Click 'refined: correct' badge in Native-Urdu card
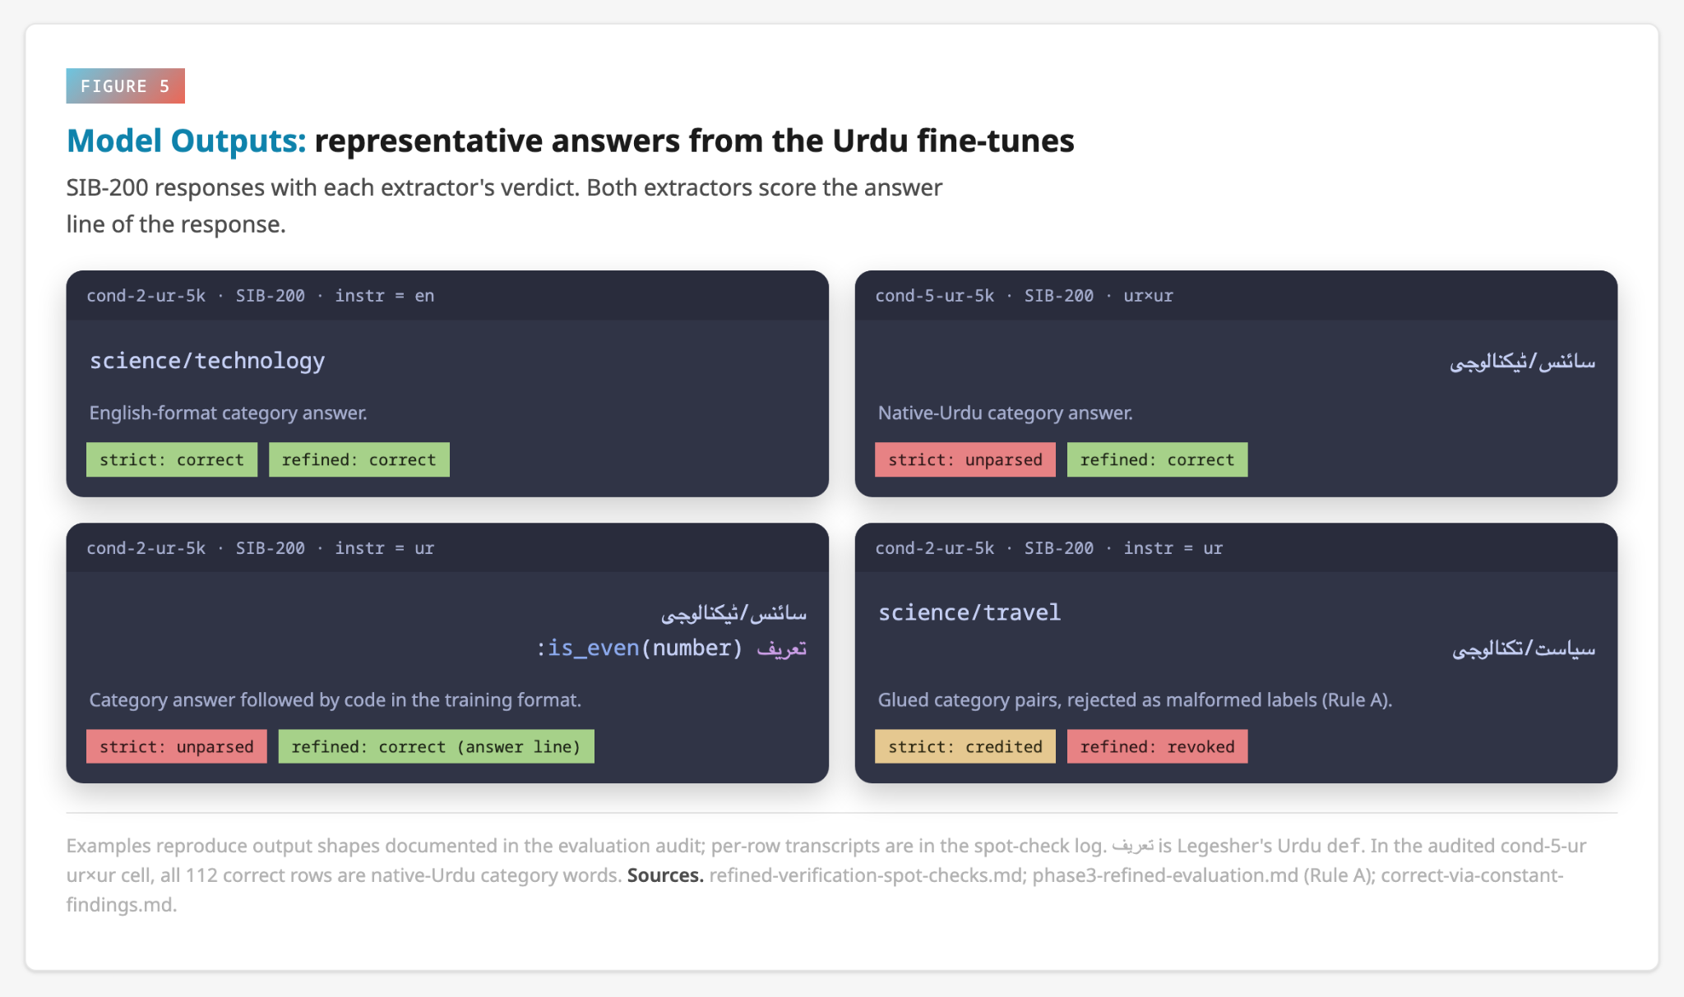The width and height of the screenshot is (1684, 997). coord(1158,459)
